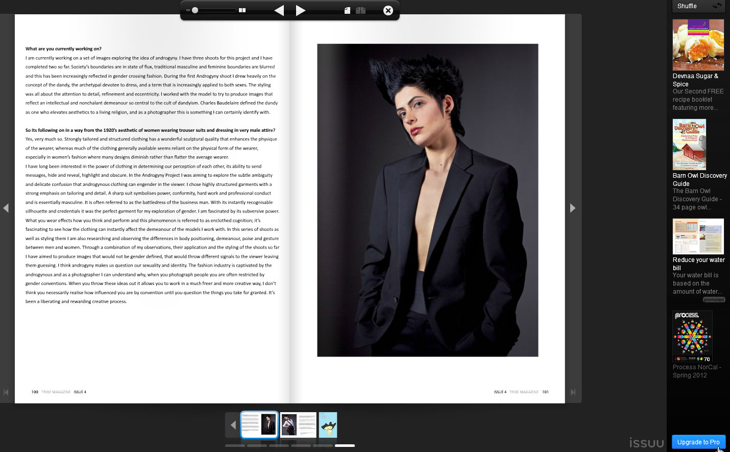
Task: Click the first thumbnail pager segment
Action: 235,446
